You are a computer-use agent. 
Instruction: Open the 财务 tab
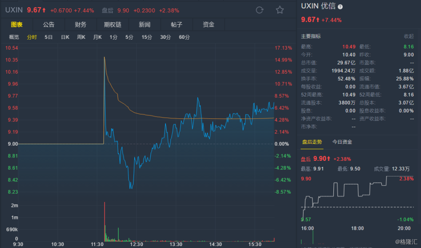(80, 24)
